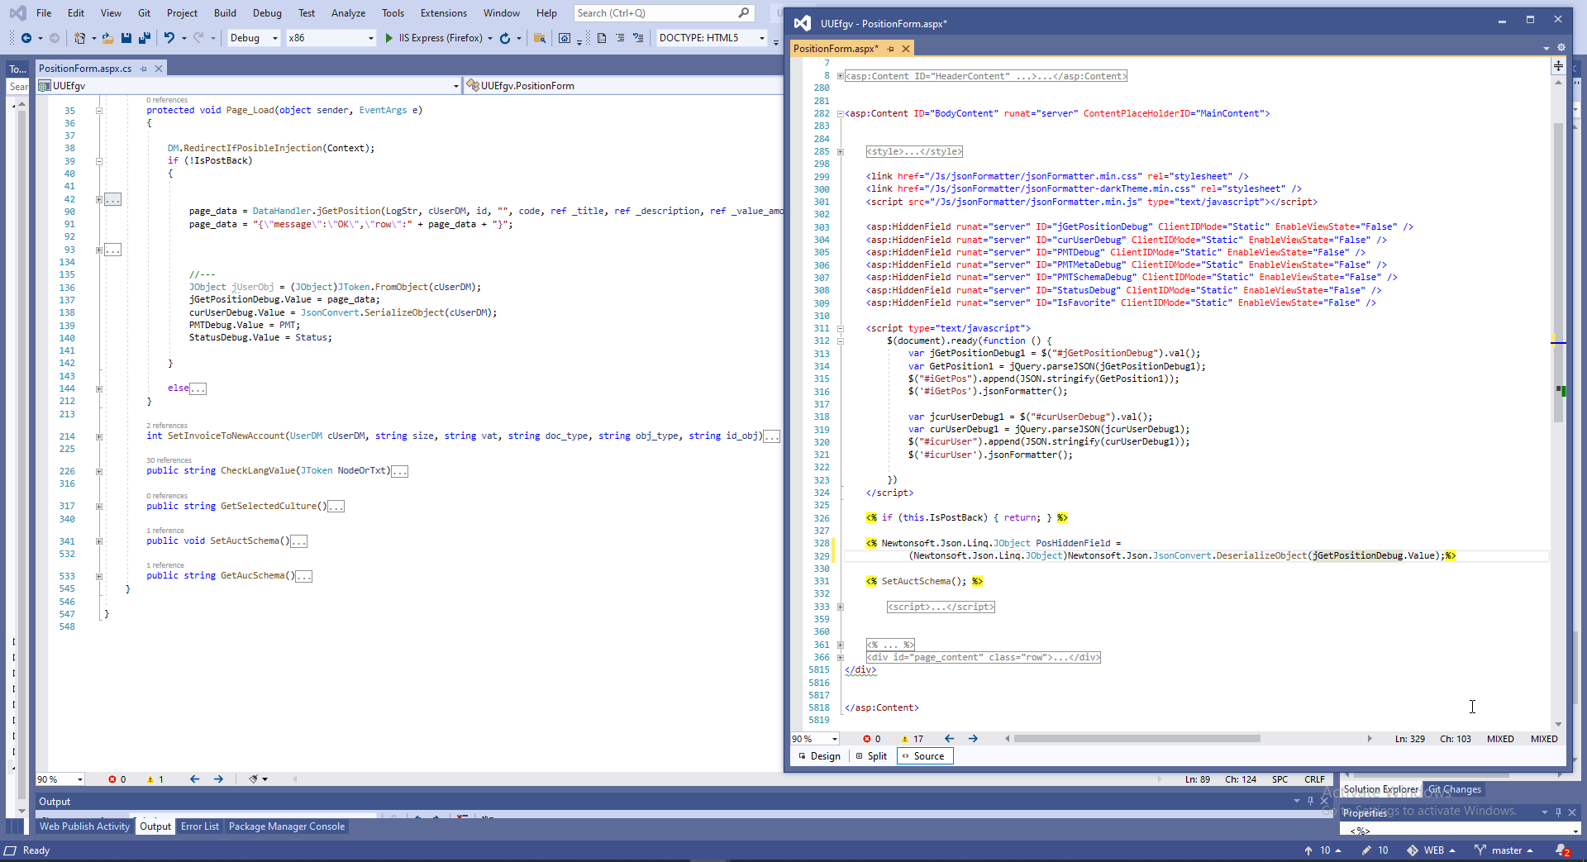
Task: Click the Find in Files folder icon
Action: [x=540, y=38]
